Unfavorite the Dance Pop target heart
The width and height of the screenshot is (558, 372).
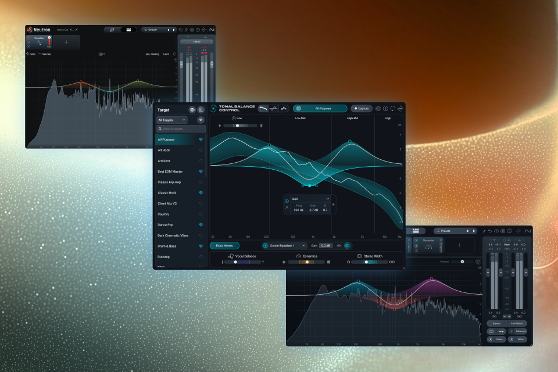coord(201,224)
